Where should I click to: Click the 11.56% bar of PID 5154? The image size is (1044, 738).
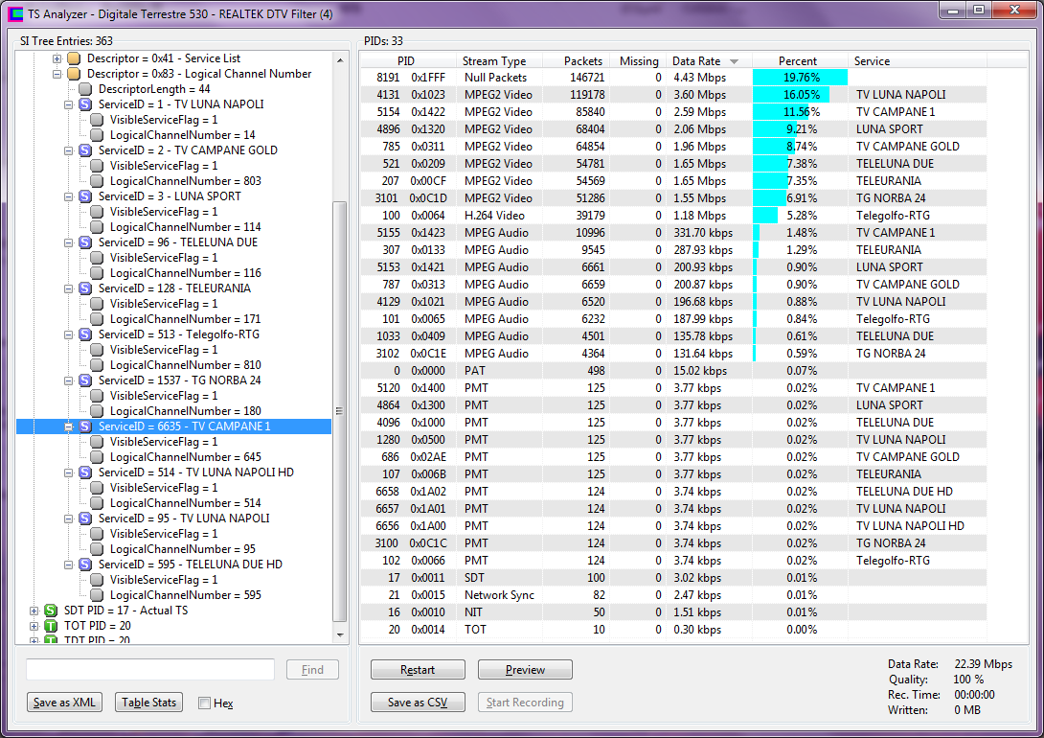click(781, 112)
